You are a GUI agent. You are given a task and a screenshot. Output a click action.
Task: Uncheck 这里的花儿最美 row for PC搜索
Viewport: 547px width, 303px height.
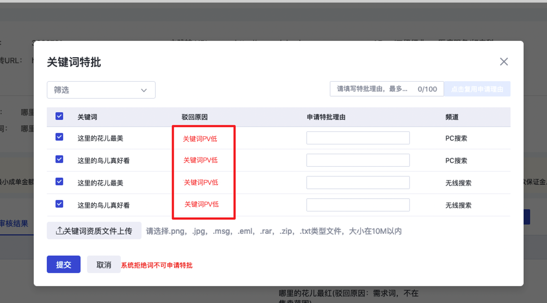tap(59, 137)
